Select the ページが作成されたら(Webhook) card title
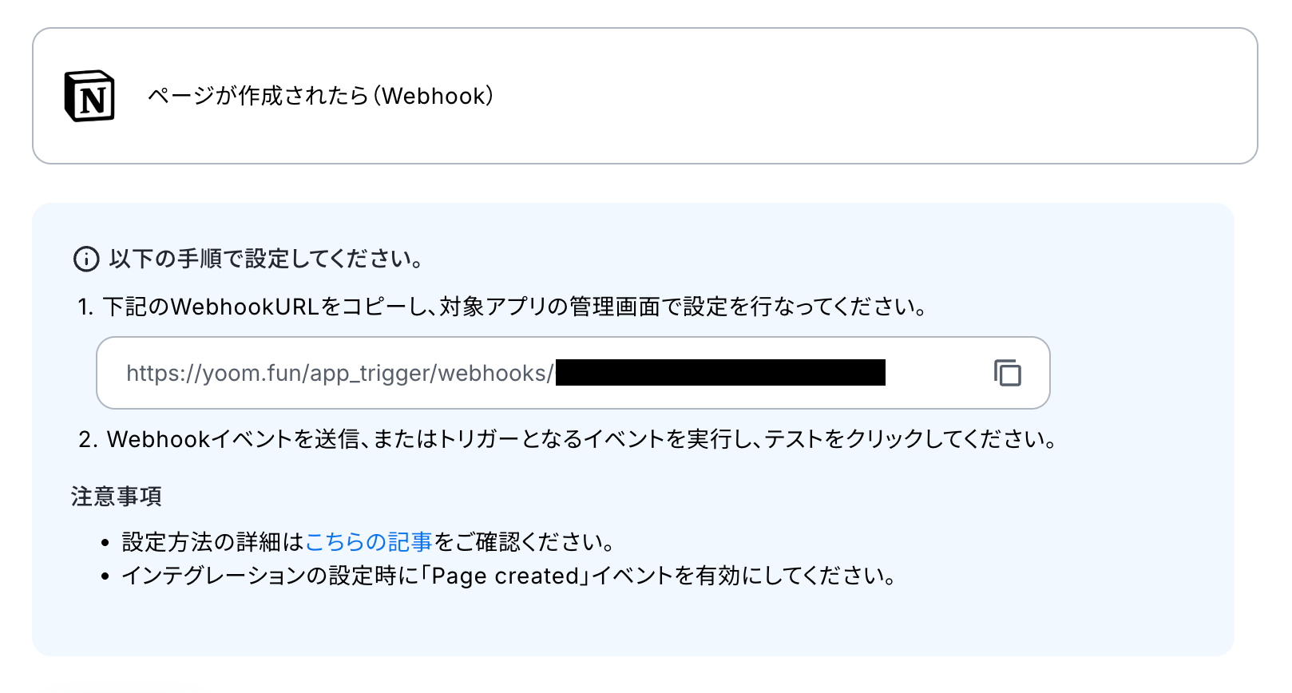The width and height of the screenshot is (1292, 693). point(321,96)
